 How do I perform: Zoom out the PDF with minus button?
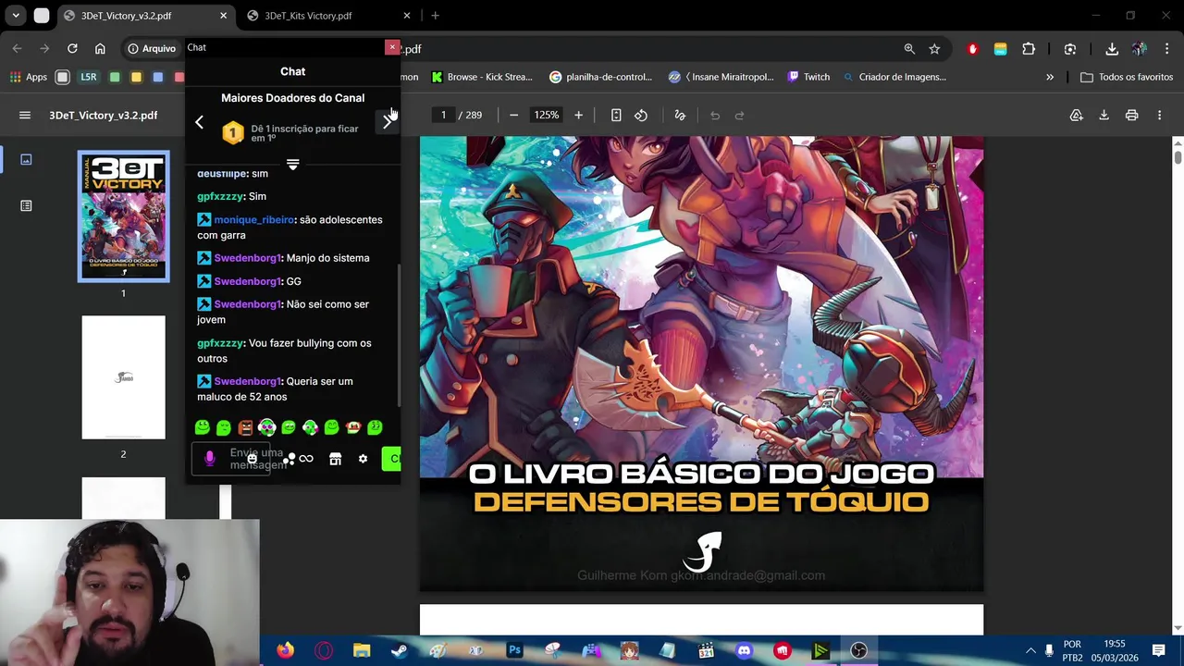coord(513,115)
